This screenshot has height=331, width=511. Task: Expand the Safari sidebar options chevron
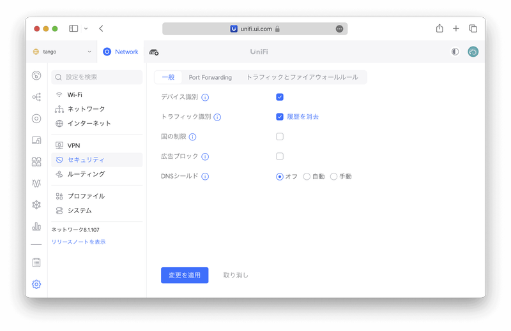tap(86, 29)
